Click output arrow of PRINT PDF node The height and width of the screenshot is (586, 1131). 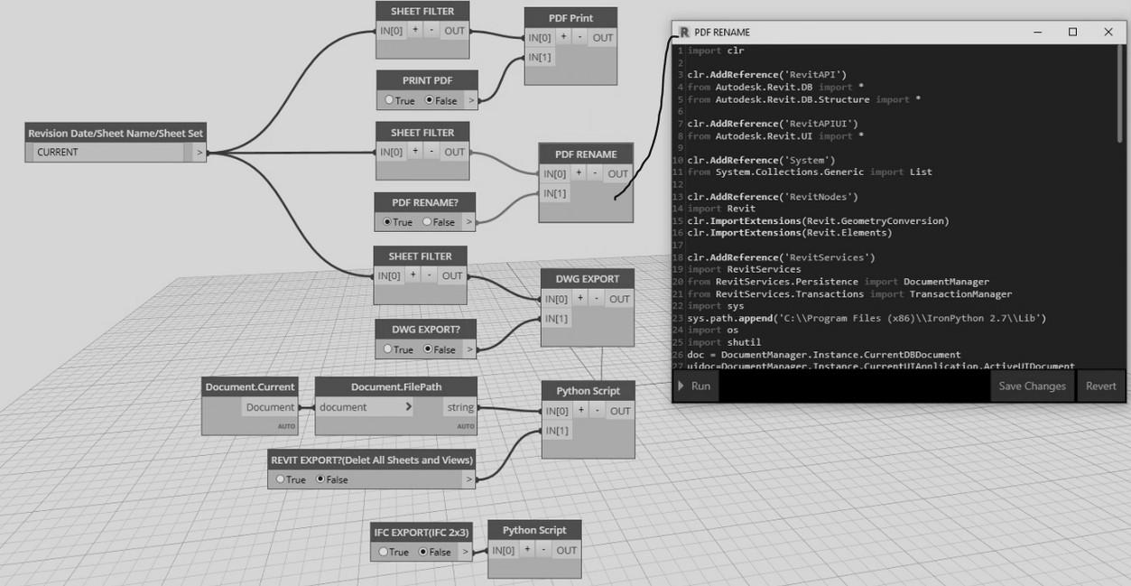(x=471, y=100)
